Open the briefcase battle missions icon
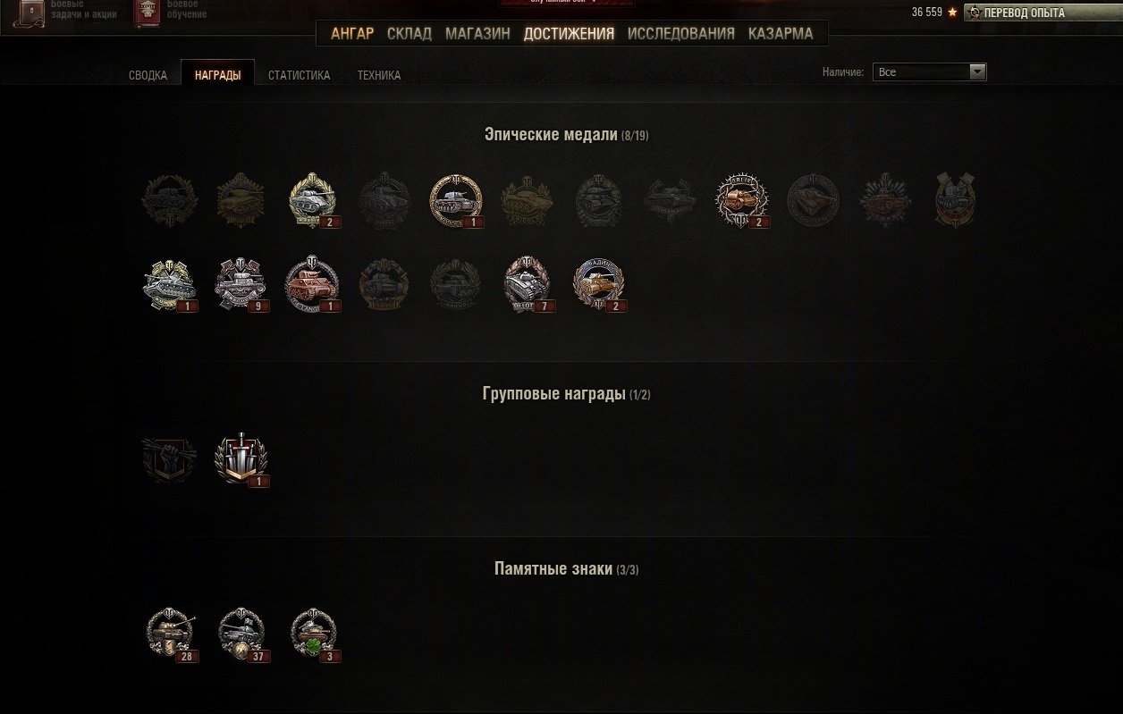Image resolution: width=1123 pixels, height=714 pixels. [31, 12]
